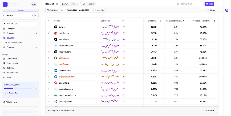Open user options kebab menu bottom-left
231x116 pixels.
[x=36, y=112]
